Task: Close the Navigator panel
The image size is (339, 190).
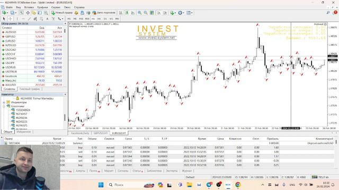Action: tap(65, 94)
